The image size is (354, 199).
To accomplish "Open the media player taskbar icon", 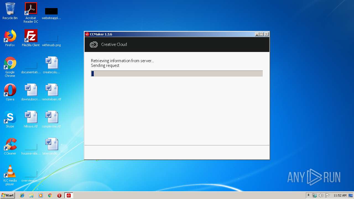I will [41, 195].
